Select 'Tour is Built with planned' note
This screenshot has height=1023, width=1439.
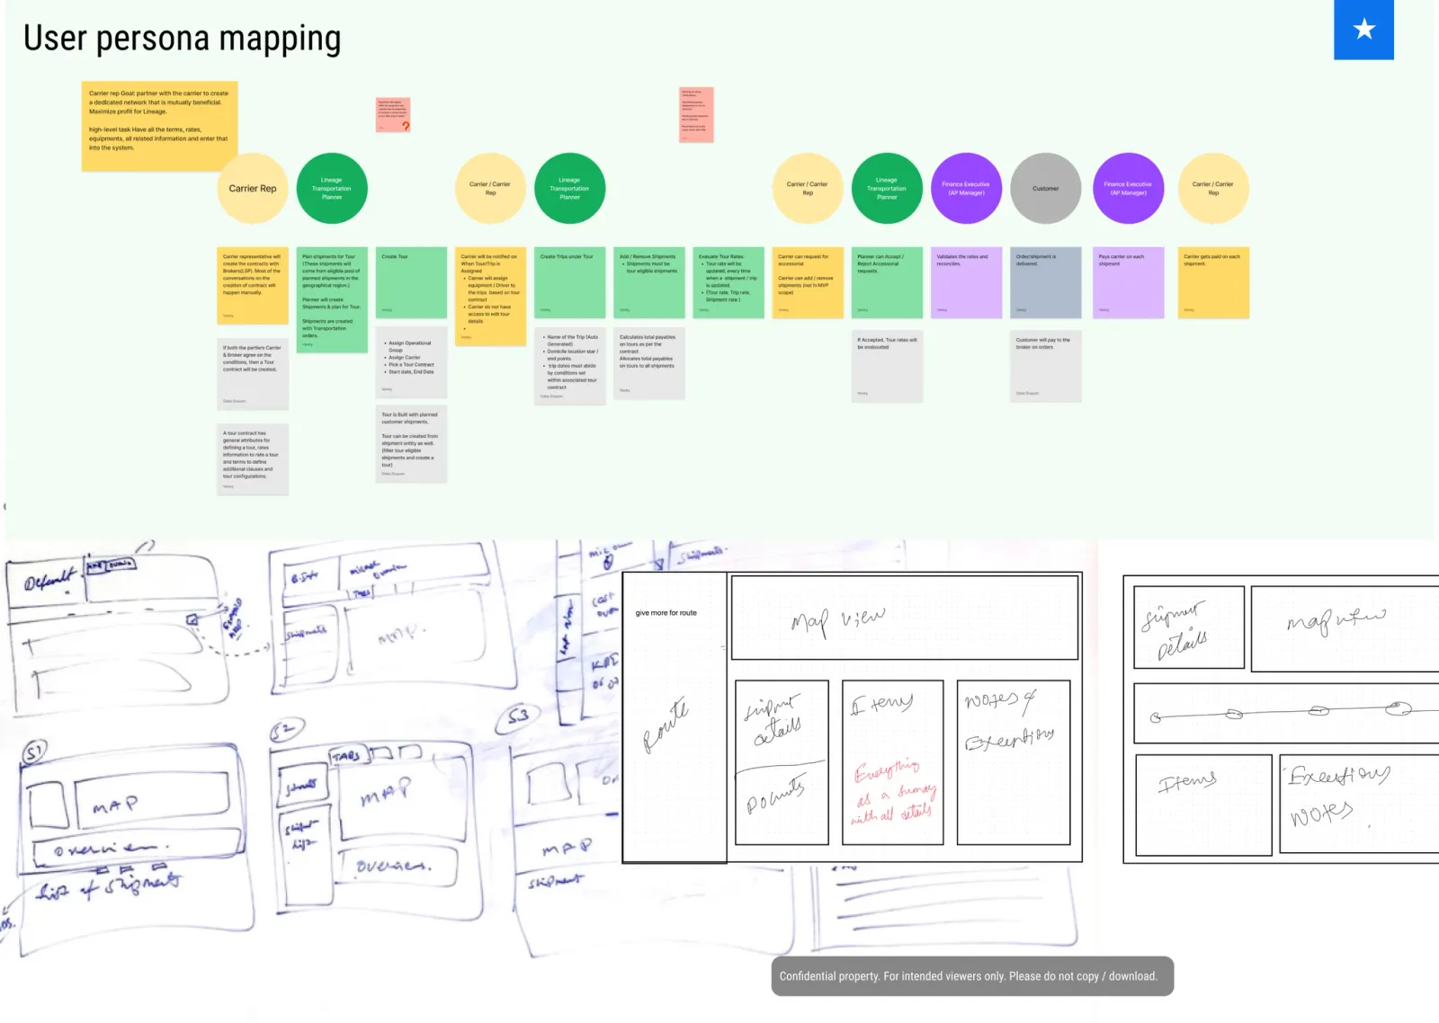pos(411,443)
